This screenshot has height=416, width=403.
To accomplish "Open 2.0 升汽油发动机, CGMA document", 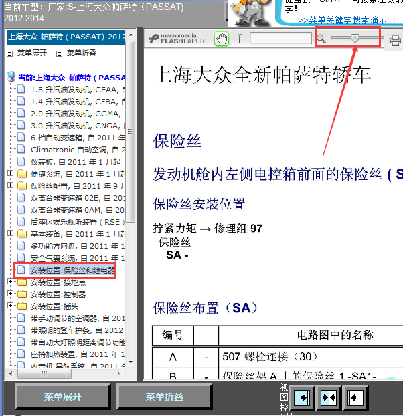I will [x=76, y=114].
